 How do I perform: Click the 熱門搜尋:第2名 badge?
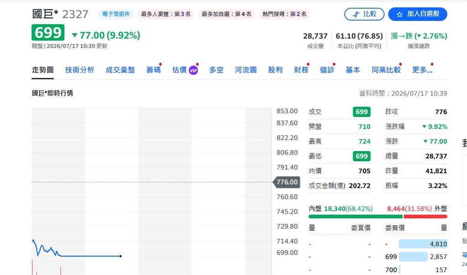[x=284, y=14]
